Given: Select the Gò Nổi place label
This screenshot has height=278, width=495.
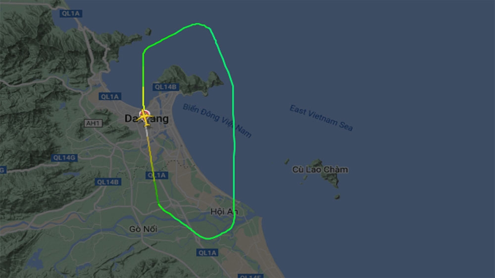Looking at the screenshot, I should [143, 229].
